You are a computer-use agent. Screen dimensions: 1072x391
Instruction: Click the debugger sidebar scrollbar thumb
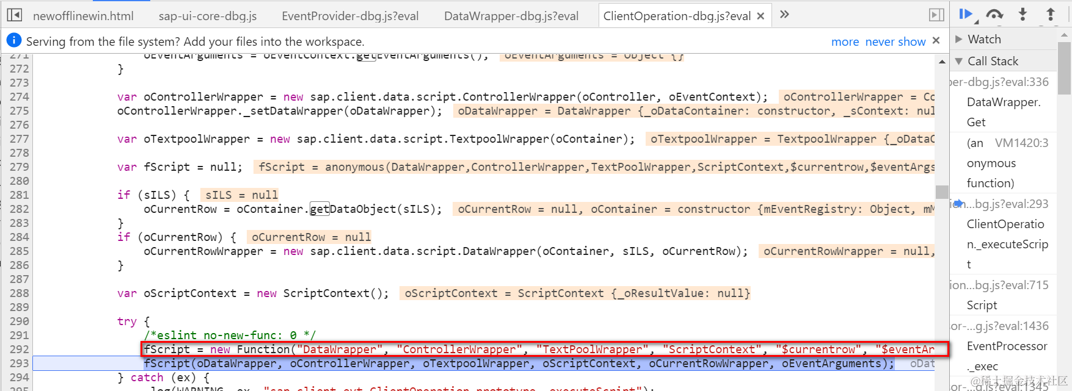1065,68
